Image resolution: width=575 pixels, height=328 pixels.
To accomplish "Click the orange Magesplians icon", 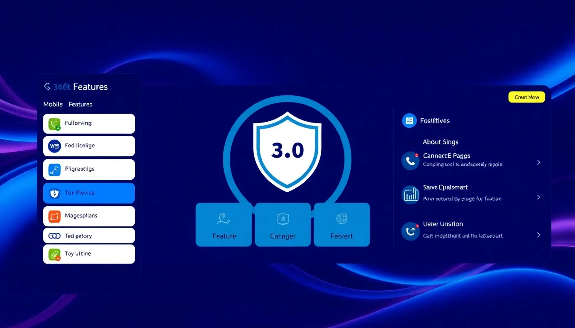I will (x=54, y=216).
